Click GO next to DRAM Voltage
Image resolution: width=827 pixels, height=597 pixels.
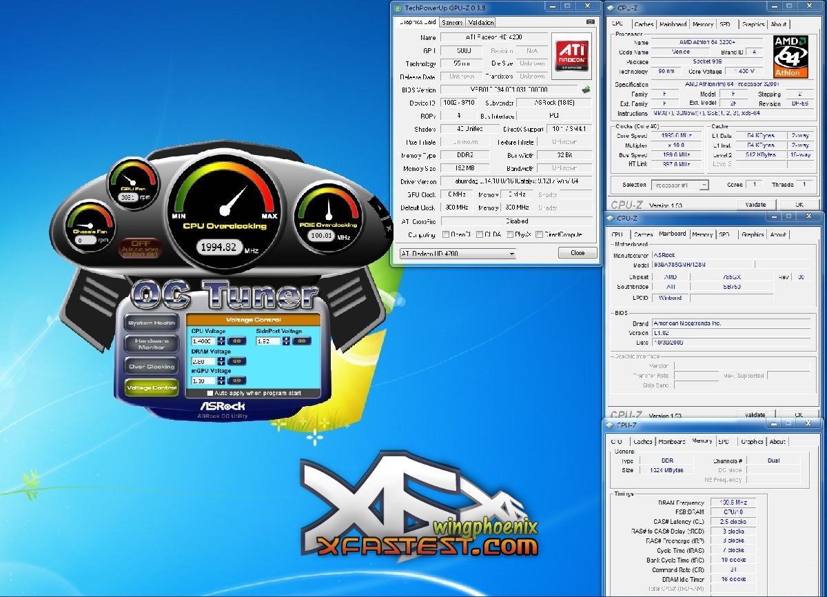click(236, 361)
